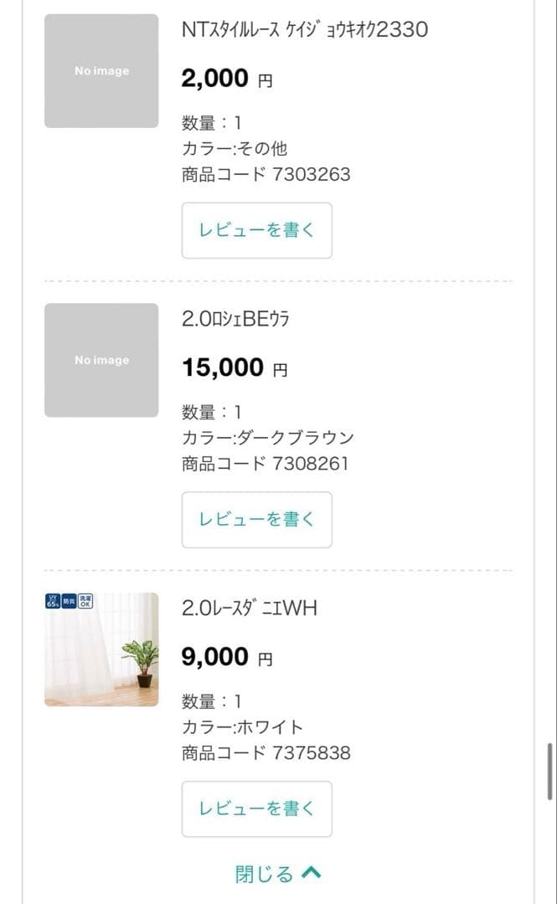Click the 洗濯OK washable badge icon
The width and height of the screenshot is (557, 904).
pyautogui.click(x=85, y=601)
